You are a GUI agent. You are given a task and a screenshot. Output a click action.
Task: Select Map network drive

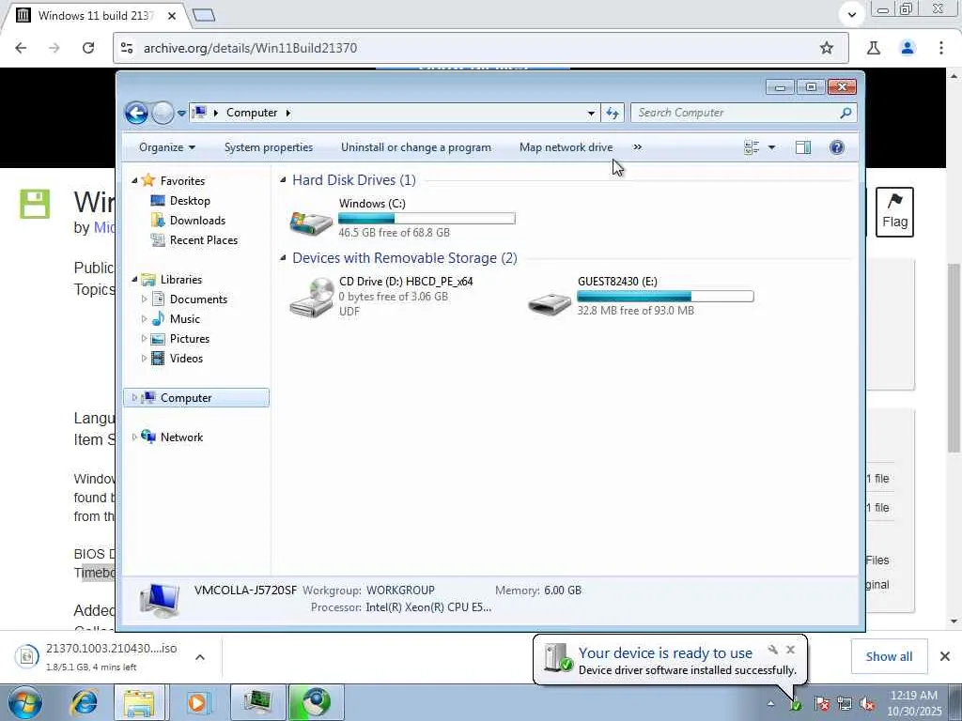click(x=566, y=147)
